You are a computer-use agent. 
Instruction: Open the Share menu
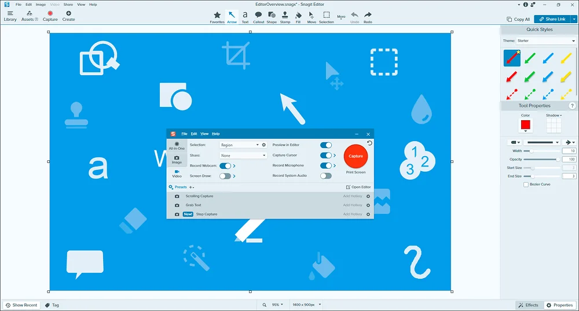[68, 5]
